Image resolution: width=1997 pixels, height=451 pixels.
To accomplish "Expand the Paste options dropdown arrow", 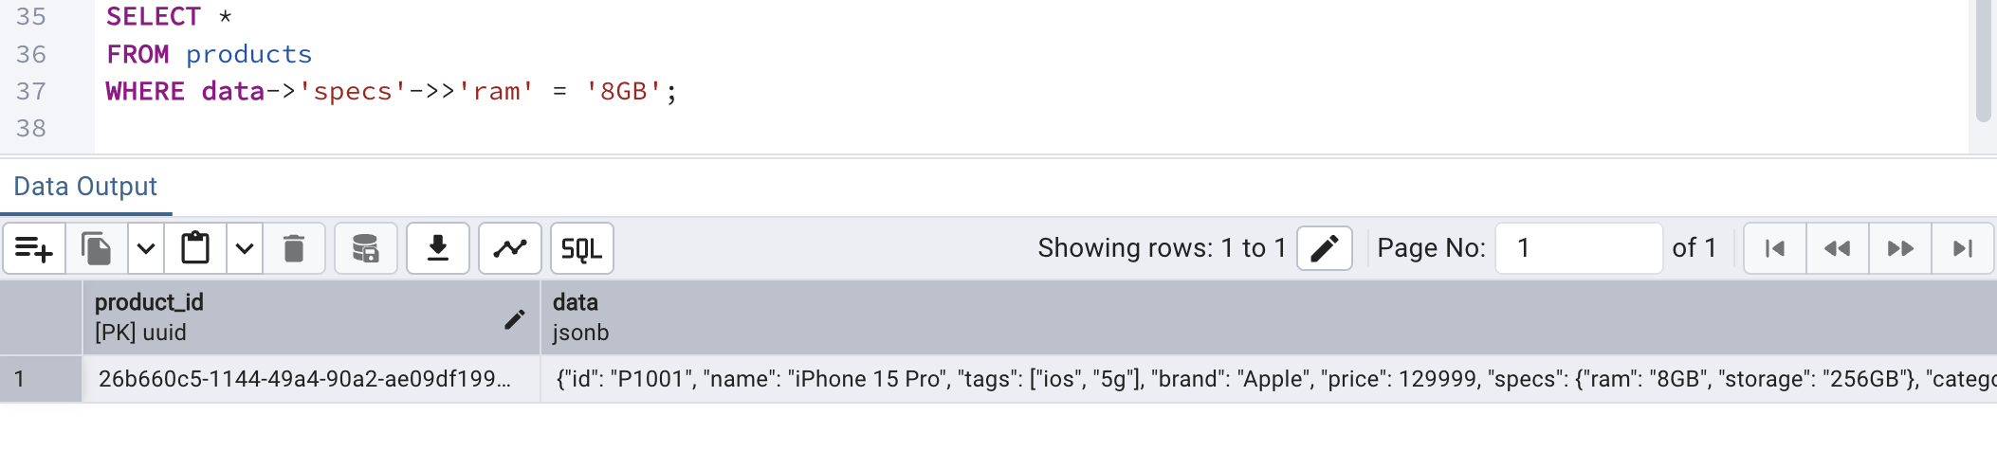I will pyautogui.click(x=245, y=248).
